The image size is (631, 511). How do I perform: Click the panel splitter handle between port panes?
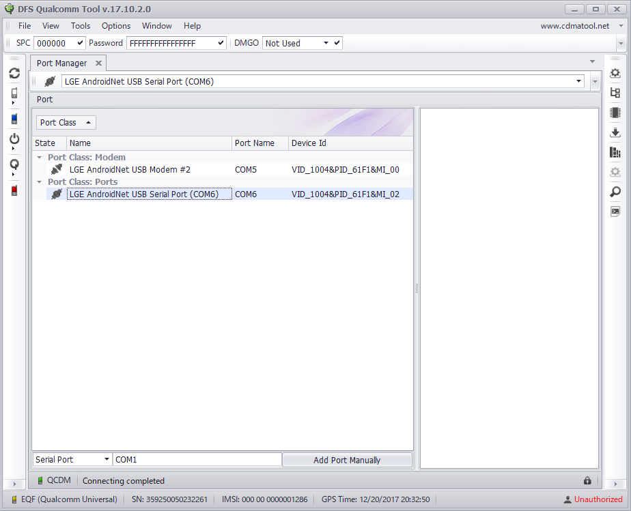[x=417, y=288]
